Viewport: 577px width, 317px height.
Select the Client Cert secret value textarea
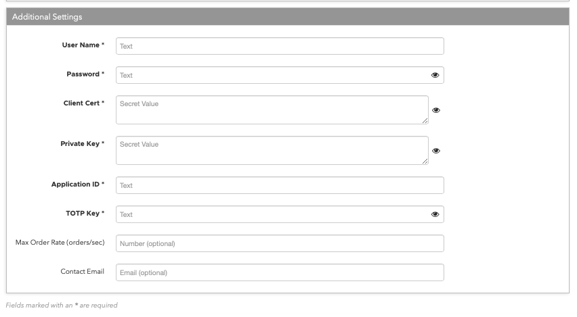pos(272,109)
